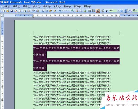Open the 视图 (View) menu
This screenshot has height=109, width=138.
27,6
